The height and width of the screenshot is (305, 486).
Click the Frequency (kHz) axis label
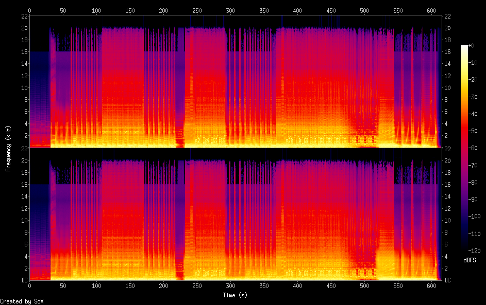(x=8, y=148)
